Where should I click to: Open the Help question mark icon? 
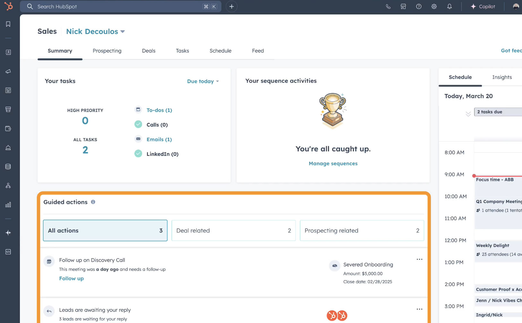(419, 6)
